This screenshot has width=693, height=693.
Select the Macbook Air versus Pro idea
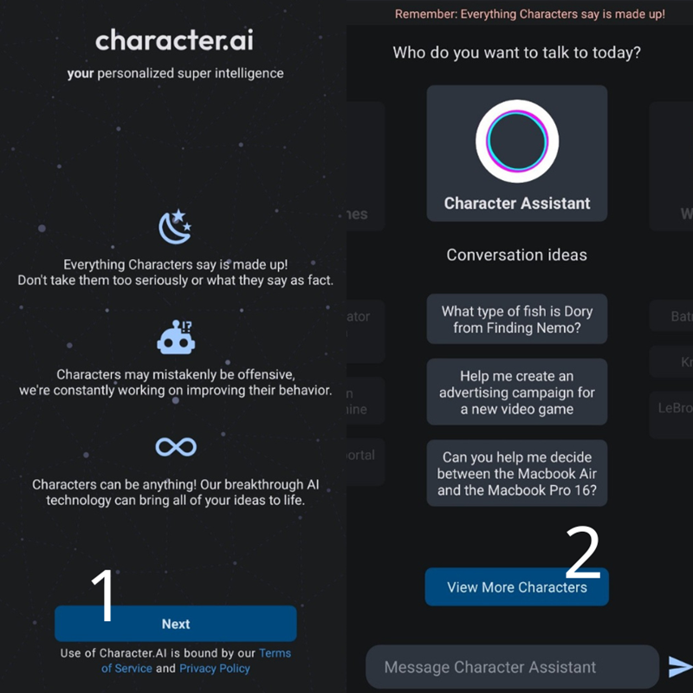517,474
